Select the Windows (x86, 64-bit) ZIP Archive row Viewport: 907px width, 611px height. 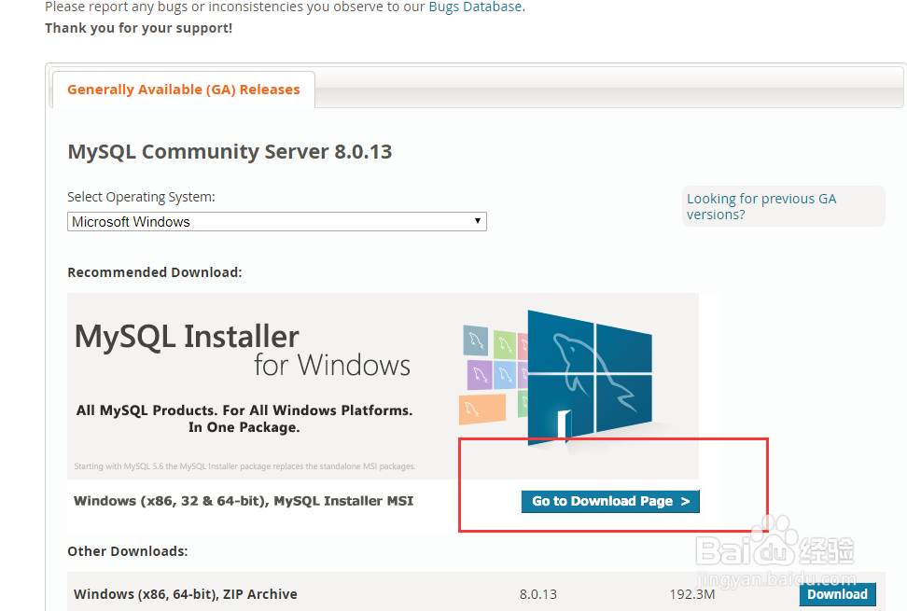(185, 594)
